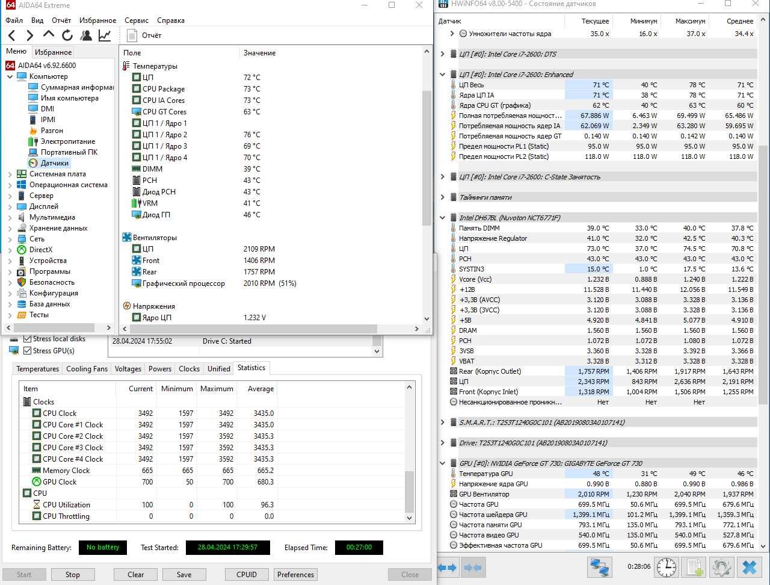Switch to the Избранное sidebar tab
The image size is (770, 585).
click(x=53, y=52)
